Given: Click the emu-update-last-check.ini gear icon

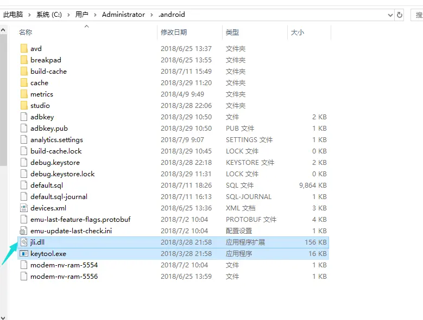Looking at the screenshot, I should (23, 231).
